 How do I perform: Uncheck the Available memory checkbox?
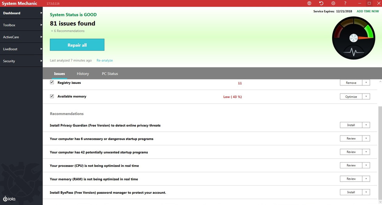pyautogui.click(x=52, y=96)
